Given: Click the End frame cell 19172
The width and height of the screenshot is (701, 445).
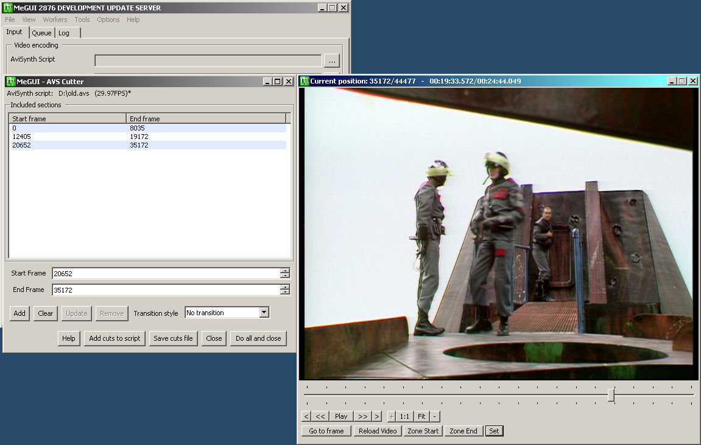Looking at the screenshot, I should tap(139, 137).
